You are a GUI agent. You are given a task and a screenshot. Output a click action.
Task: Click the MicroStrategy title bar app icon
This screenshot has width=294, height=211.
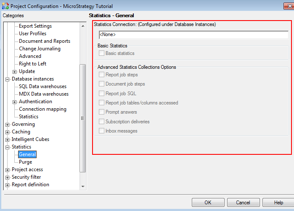pyautogui.click(x=5, y=6)
